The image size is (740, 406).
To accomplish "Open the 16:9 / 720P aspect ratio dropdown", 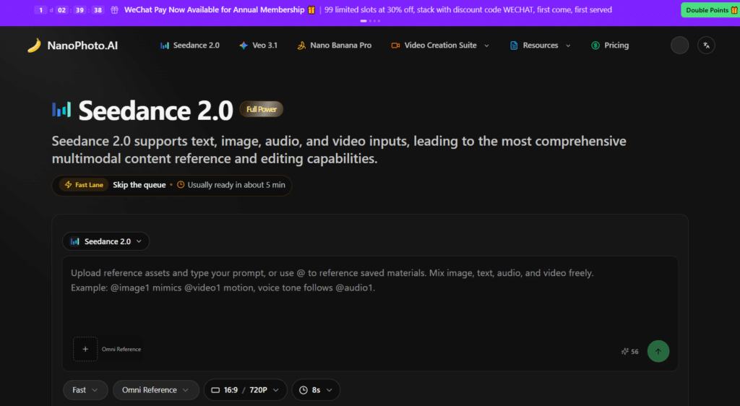I will (245, 390).
